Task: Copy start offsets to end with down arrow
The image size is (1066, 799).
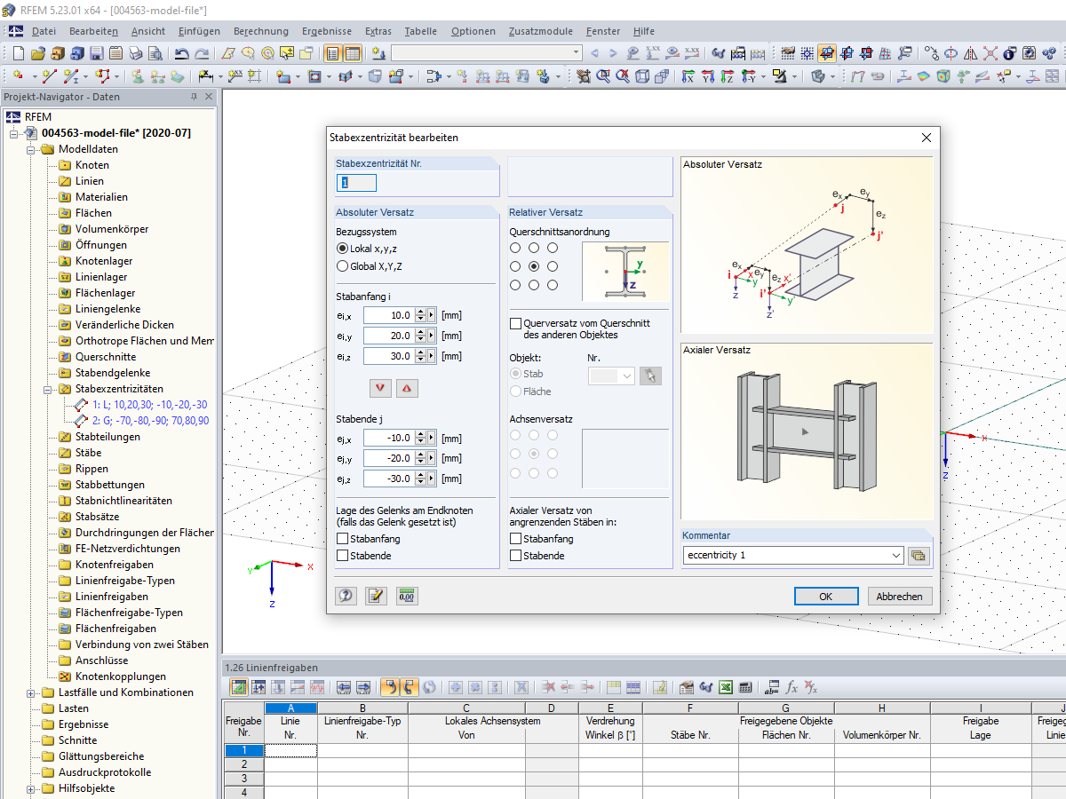Action: click(x=381, y=388)
